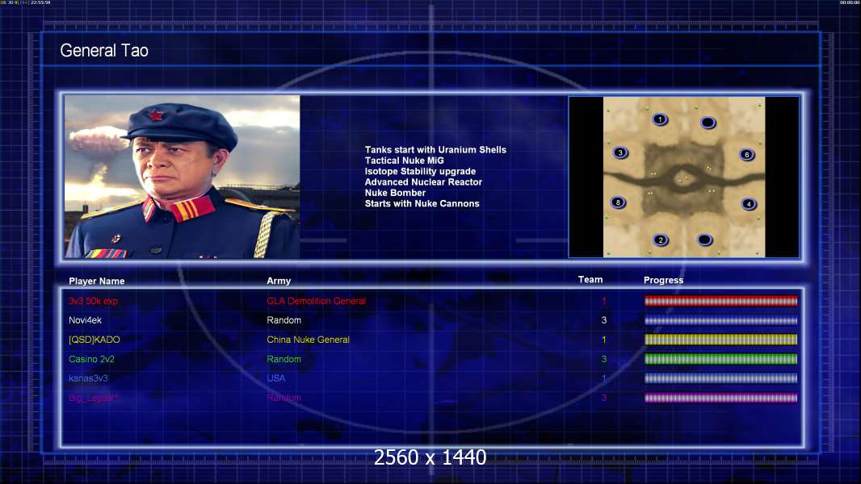
Task: Click start position marker 1 on minimap
Action: click(660, 119)
